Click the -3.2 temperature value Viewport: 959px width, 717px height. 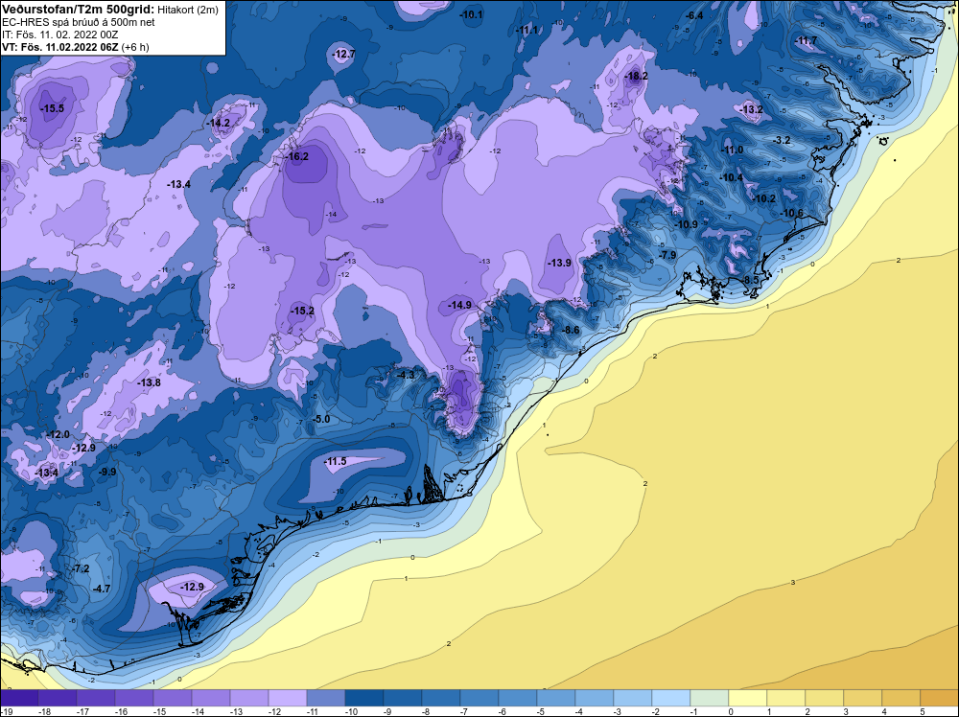pyautogui.click(x=782, y=140)
